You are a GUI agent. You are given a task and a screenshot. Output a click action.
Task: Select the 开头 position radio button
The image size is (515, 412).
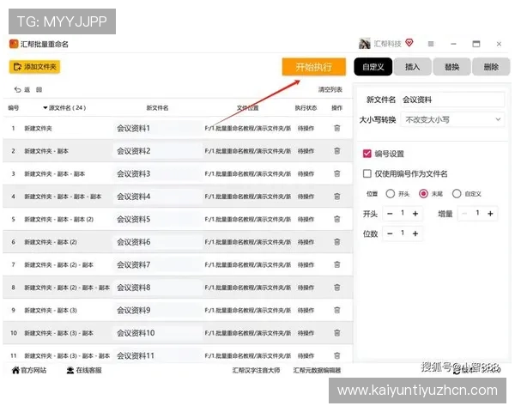point(391,194)
